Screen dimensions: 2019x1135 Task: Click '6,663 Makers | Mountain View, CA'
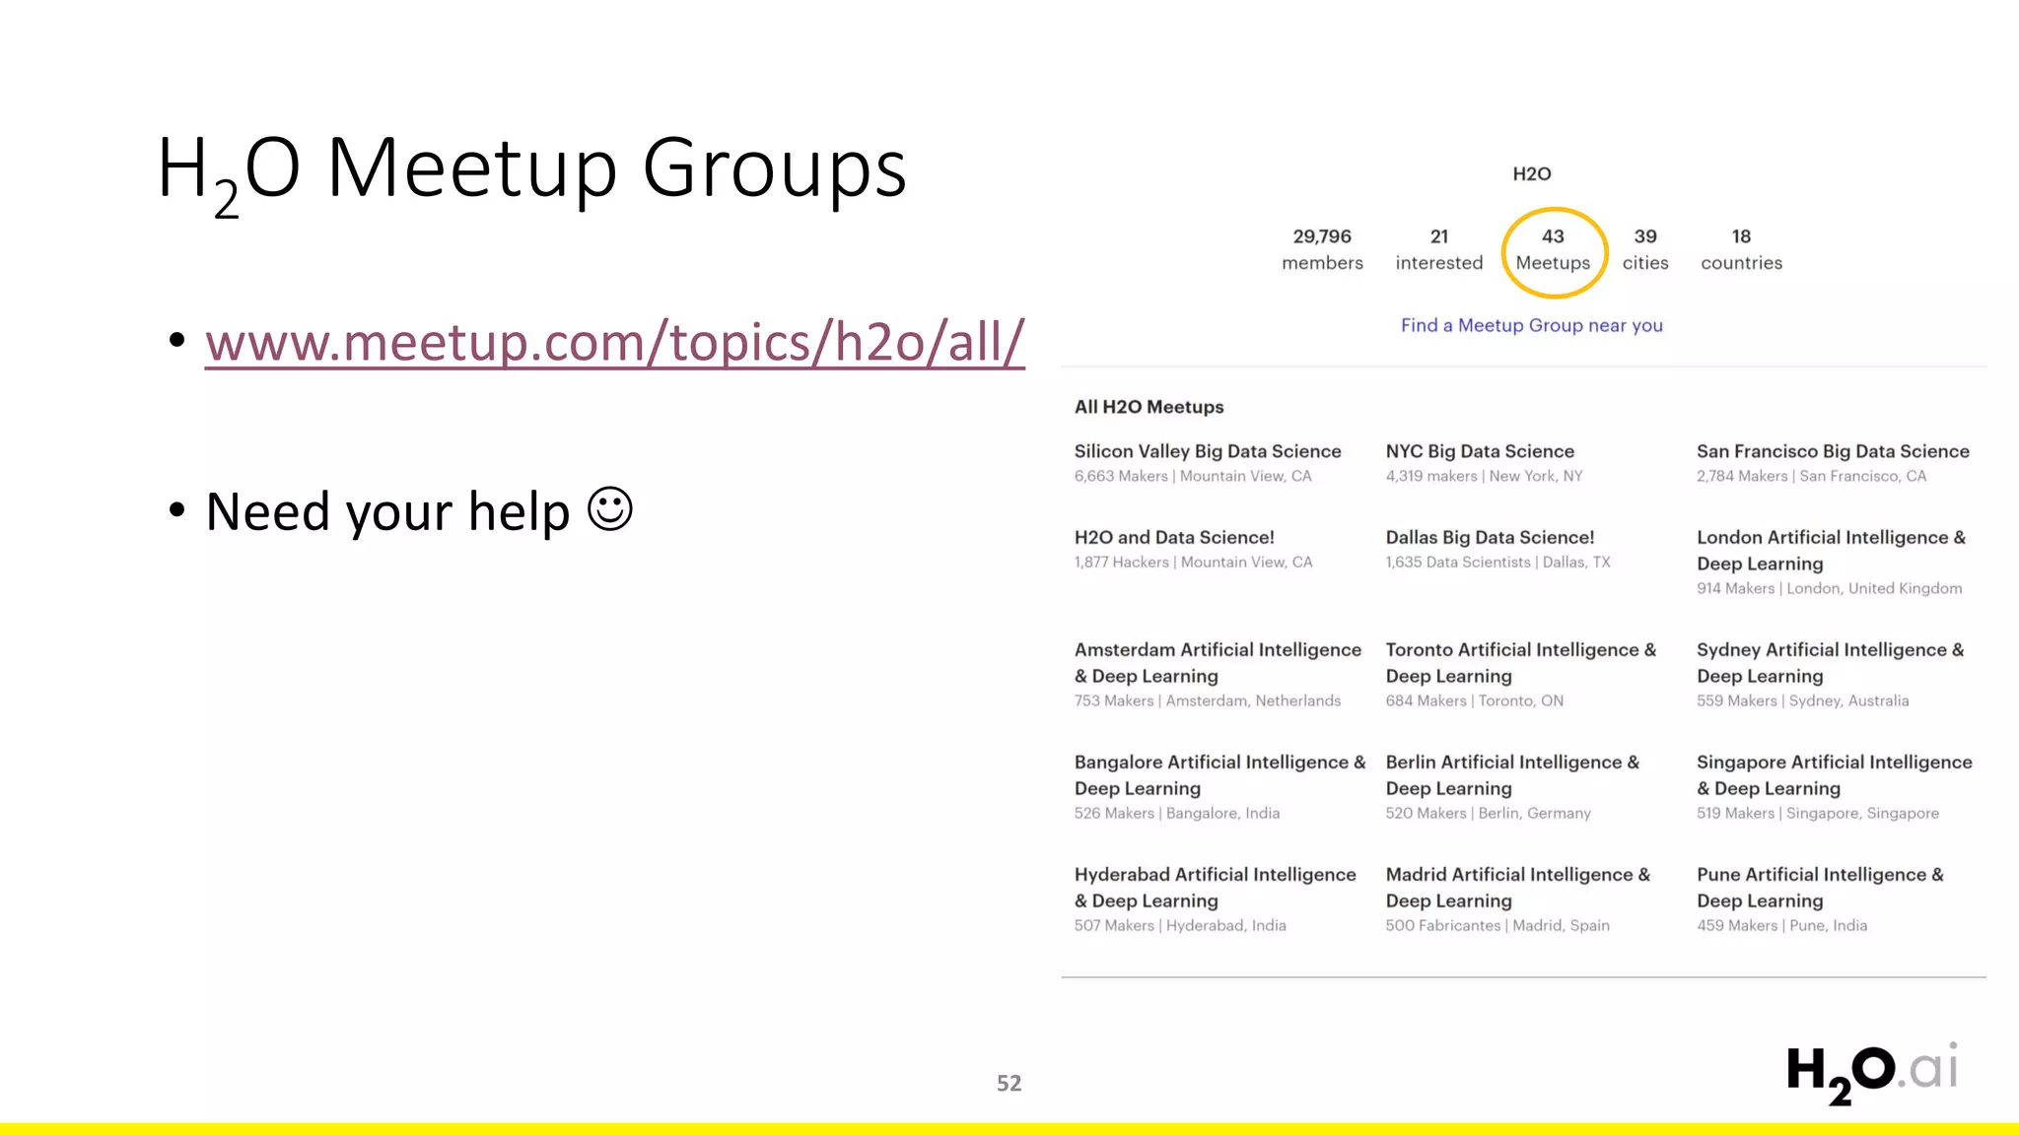pyautogui.click(x=1193, y=476)
